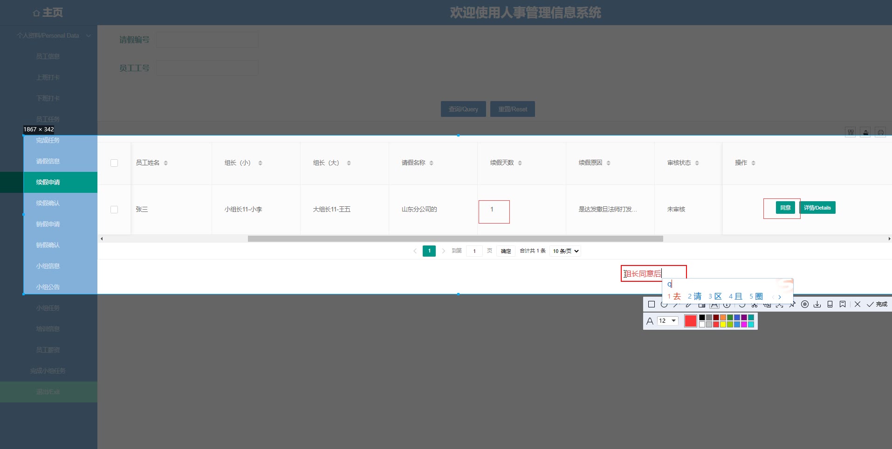
Task: Save the screenshot with the download icon
Action: tap(817, 304)
